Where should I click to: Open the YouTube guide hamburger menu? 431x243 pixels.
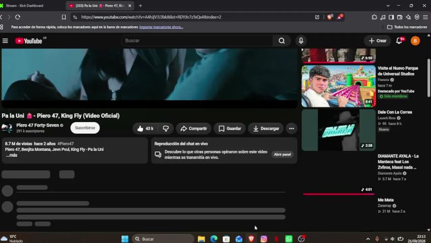(5, 41)
